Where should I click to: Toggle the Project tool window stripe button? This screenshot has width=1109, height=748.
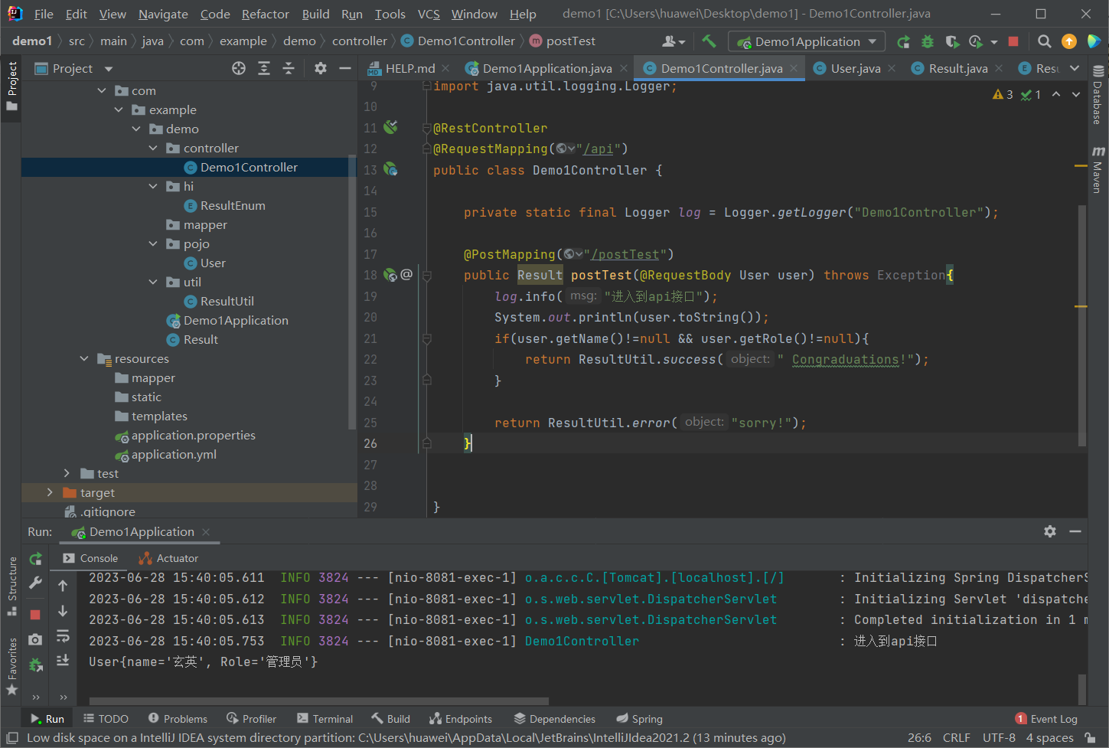(x=11, y=85)
